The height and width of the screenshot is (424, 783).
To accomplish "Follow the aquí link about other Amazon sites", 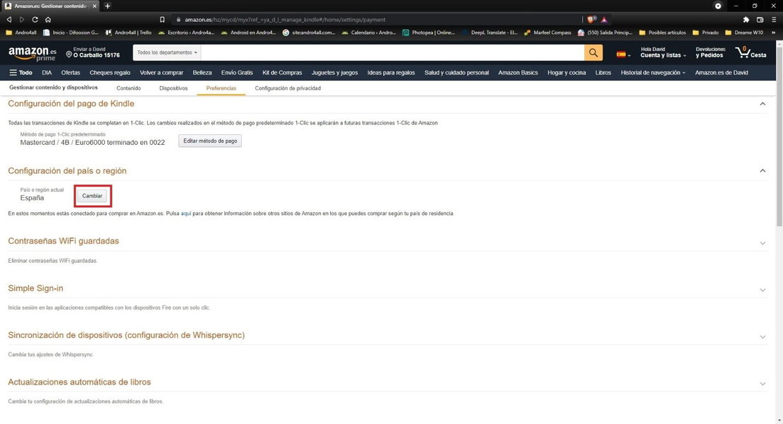I will click(186, 213).
